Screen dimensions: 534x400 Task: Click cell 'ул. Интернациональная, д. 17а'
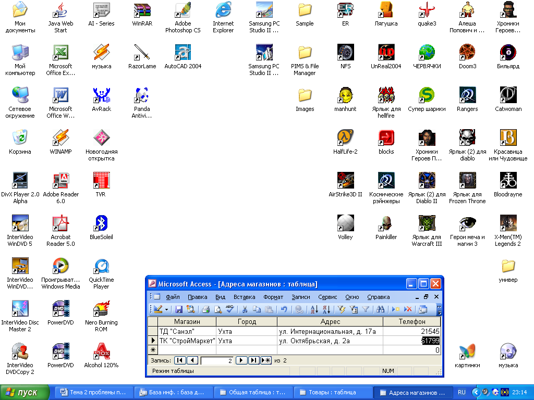330,331
